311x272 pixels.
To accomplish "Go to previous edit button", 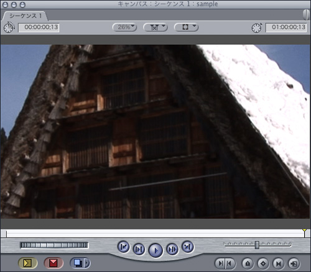I will (124, 246).
